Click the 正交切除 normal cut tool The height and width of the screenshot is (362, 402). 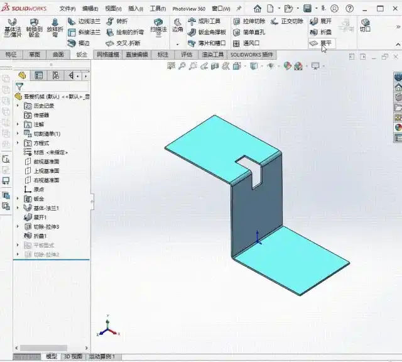point(287,21)
